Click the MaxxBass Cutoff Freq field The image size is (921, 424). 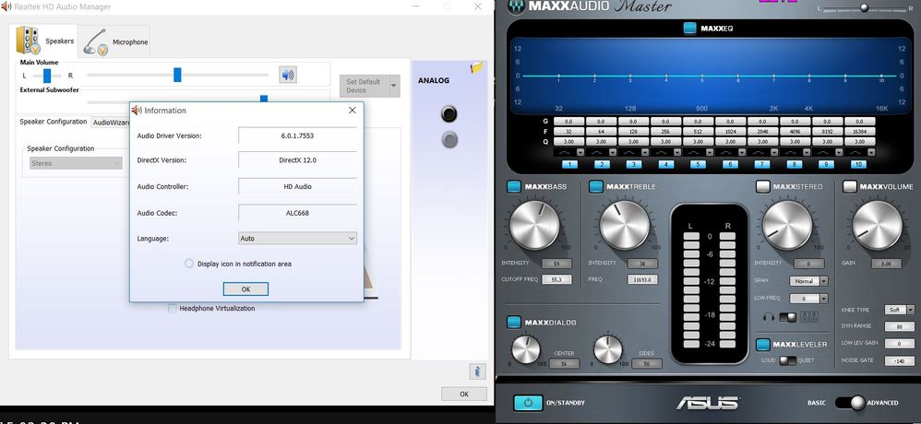pyautogui.click(x=556, y=279)
